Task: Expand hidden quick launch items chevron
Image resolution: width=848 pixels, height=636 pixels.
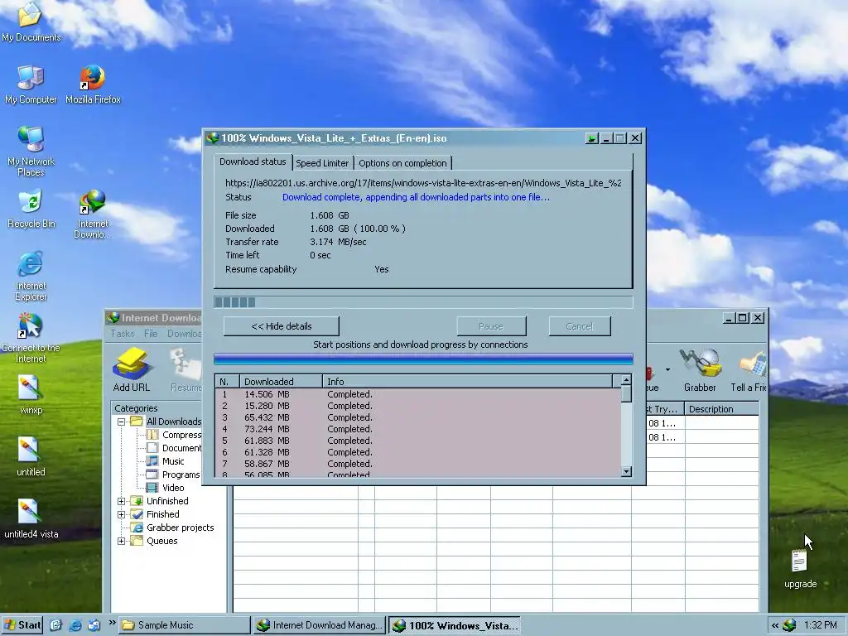Action: point(112,623)
